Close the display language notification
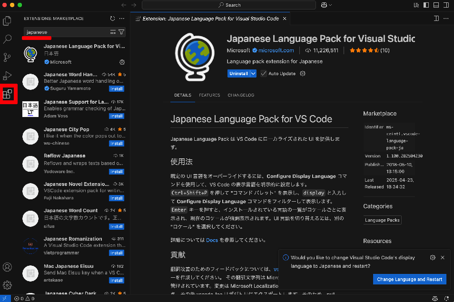This screenshot has height=302, width=454. 443,257
